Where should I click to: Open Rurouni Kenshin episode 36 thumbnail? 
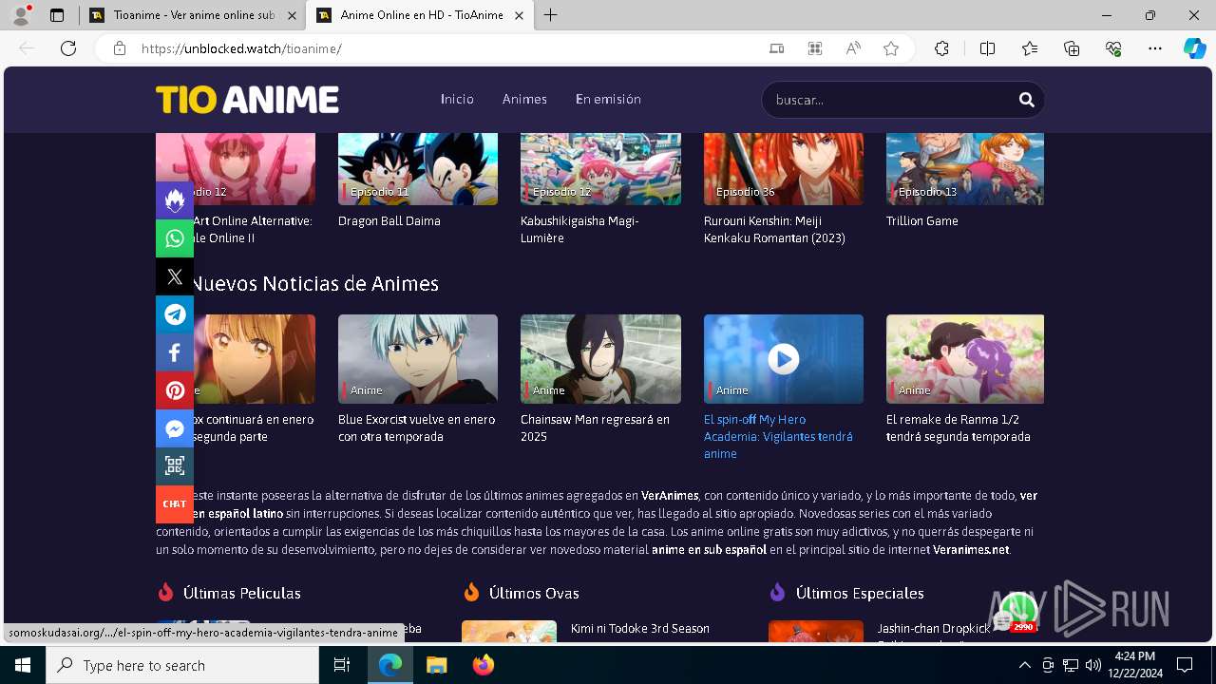tap(784, 169)
